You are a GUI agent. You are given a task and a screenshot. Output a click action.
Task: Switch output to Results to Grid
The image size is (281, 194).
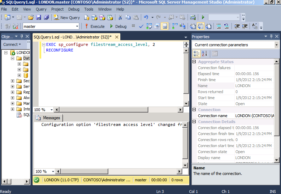[201, 26]
